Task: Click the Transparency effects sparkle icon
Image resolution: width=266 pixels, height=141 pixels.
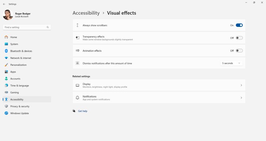Action: (x=77, y=38)
